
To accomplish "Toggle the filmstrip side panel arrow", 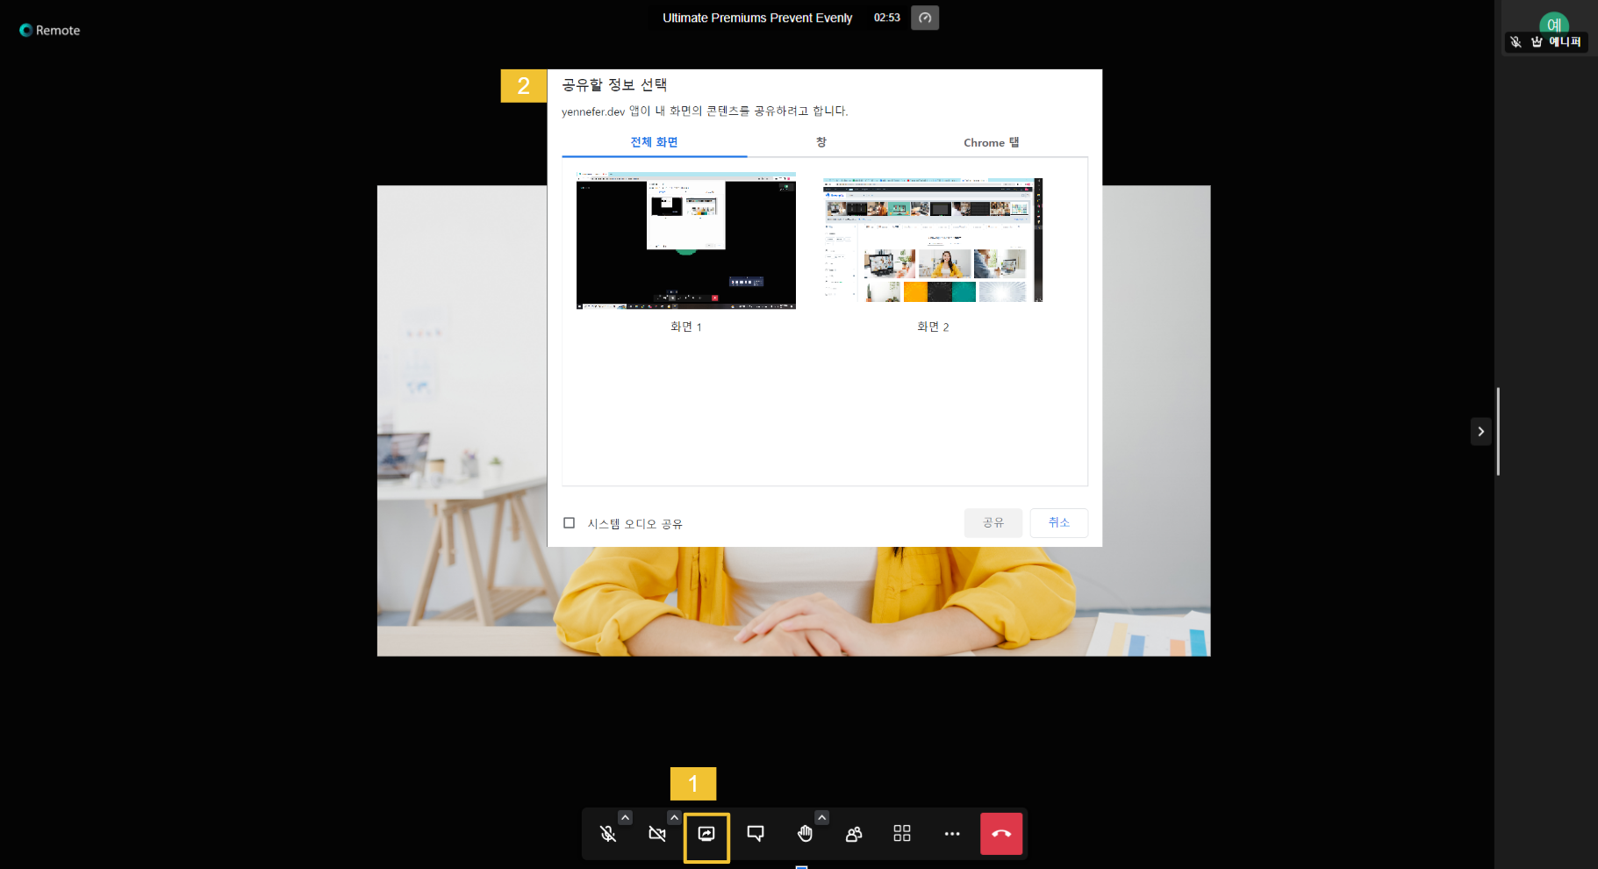I will point(1481,432).
